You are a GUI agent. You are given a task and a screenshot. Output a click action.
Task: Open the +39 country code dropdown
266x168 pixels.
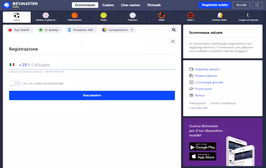pos(24,65)
